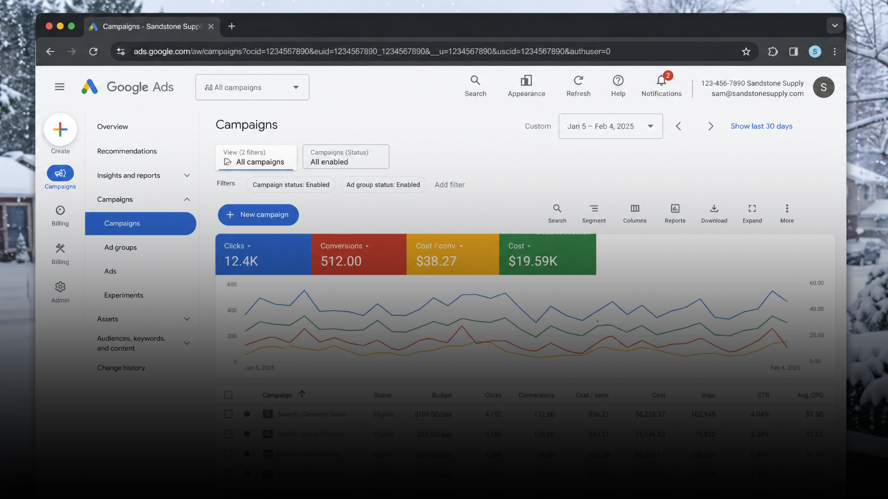Open Search | Concrete Sealer campaign link

312,414
